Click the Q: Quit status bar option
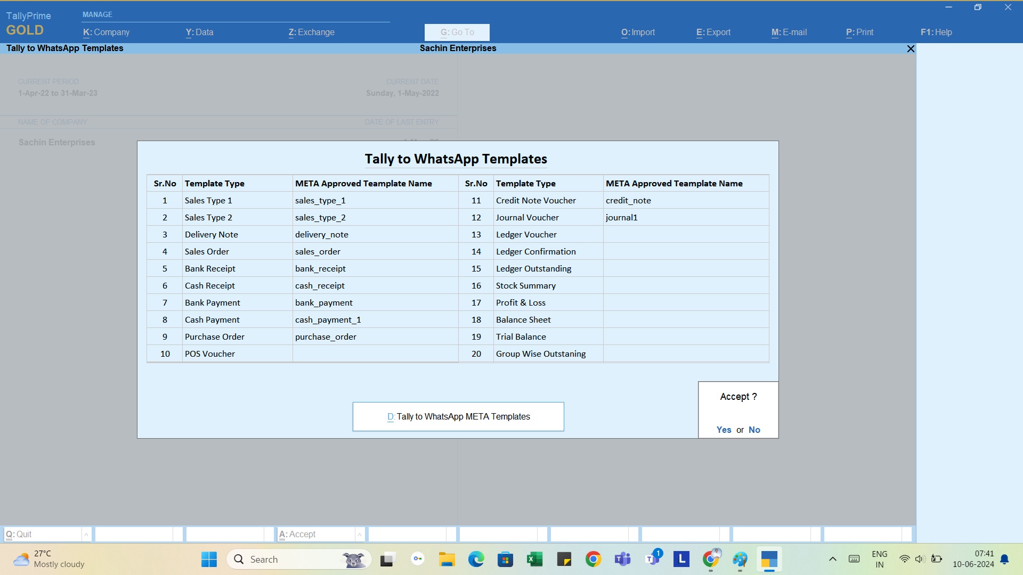The height and width of the screenshot is (575, 1023). 46,533
